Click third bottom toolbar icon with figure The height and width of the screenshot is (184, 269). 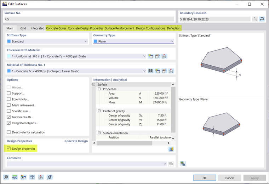(23, 177)
